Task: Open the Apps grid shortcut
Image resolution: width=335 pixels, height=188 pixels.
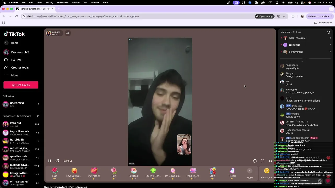Action: (x=3, y=23)
